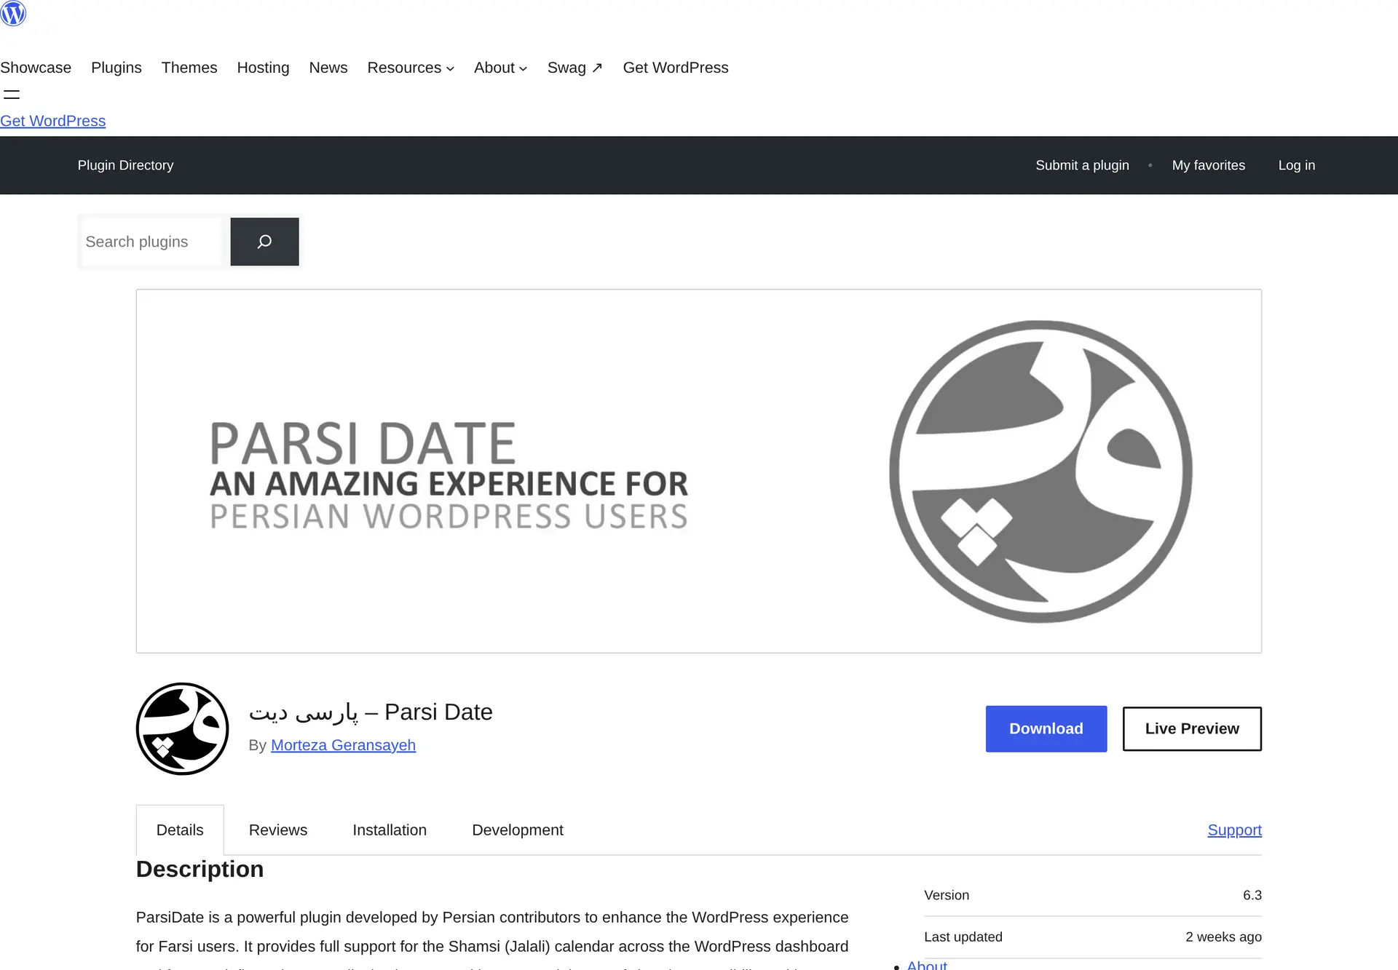
Task: Expand the About dropdown menu
Action: click(x=500, y=68)
